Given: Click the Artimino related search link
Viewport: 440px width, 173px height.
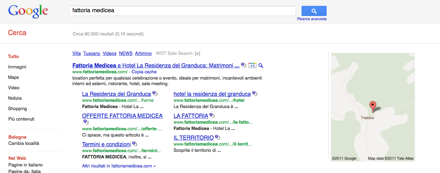Looking at the screenshot, I should pos(143,53).
